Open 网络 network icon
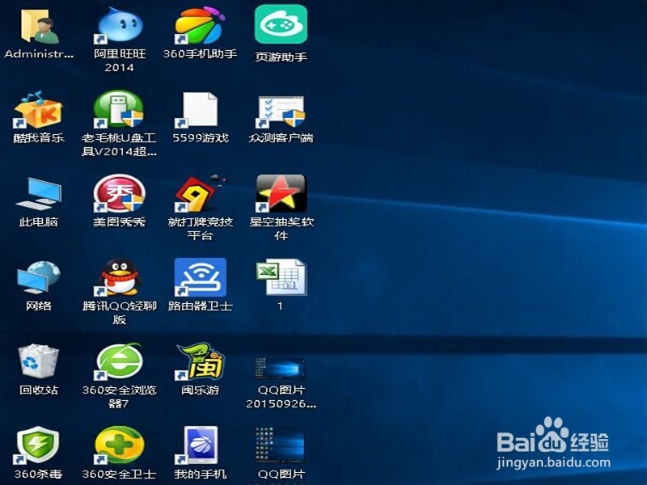The height and width of the screenshot is (485, 647). point(38,278)
